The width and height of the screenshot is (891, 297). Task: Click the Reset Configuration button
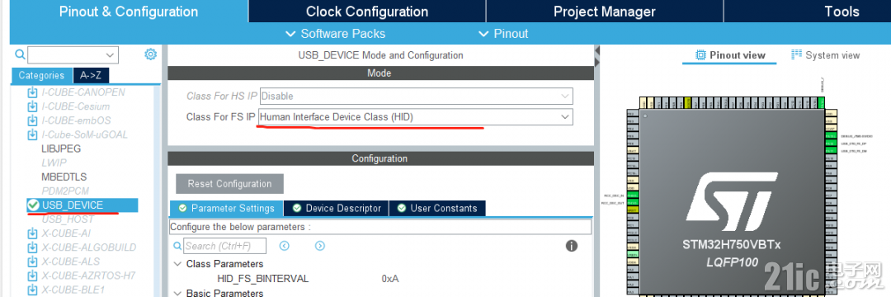click(x=229, y=184)
